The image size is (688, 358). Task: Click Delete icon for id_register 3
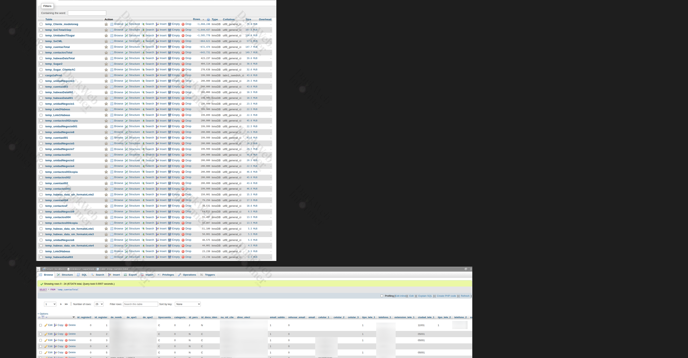[x=66, y=340]
